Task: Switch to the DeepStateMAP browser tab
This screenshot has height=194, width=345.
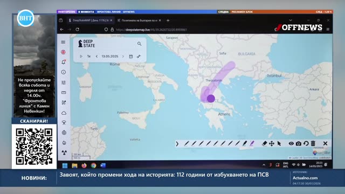Action: click(90, 20)
